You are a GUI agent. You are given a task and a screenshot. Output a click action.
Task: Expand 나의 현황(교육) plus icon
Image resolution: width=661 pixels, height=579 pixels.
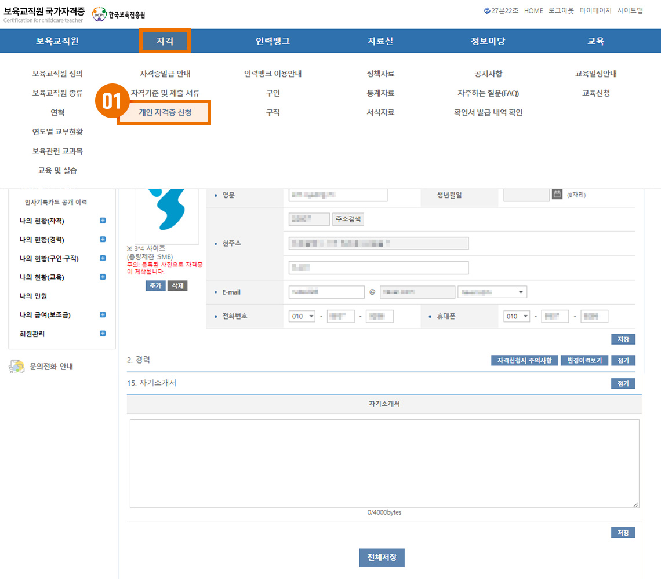(103, 277)
